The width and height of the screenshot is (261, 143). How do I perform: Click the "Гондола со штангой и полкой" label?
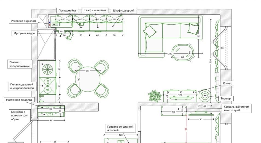point(120,128)
